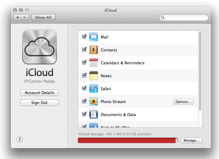Click the Contacts address book icon
The width and height of the screenshot is (219, 159).
click(93, 50)
